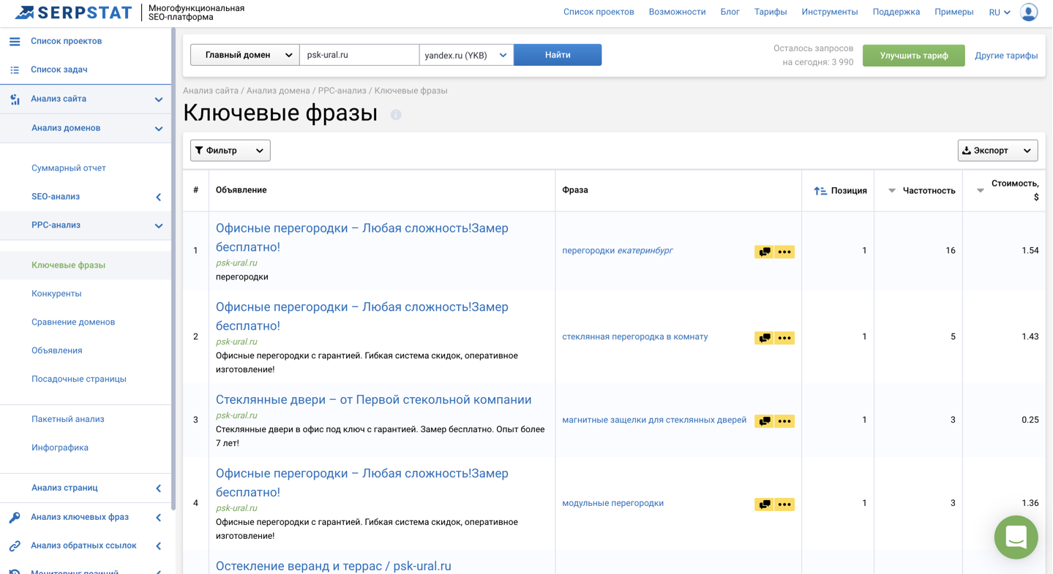This screenshot has height=574, width=1053.
Task: Open the Другие тарифы link
Action: pyautogui.click(x=1006, y=56)
